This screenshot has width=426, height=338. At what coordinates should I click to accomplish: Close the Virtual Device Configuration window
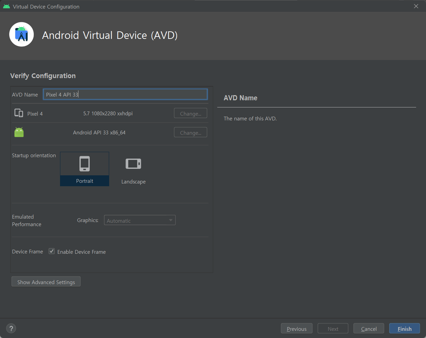(416, 6)
